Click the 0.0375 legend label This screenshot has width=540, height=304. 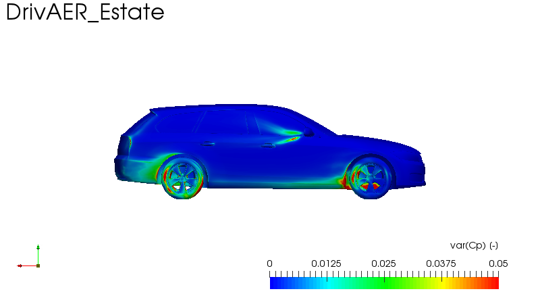(441, 263)
